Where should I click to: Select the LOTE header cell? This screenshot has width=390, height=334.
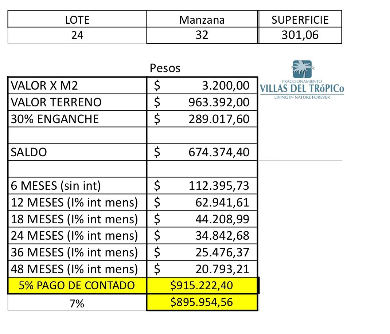77,19
